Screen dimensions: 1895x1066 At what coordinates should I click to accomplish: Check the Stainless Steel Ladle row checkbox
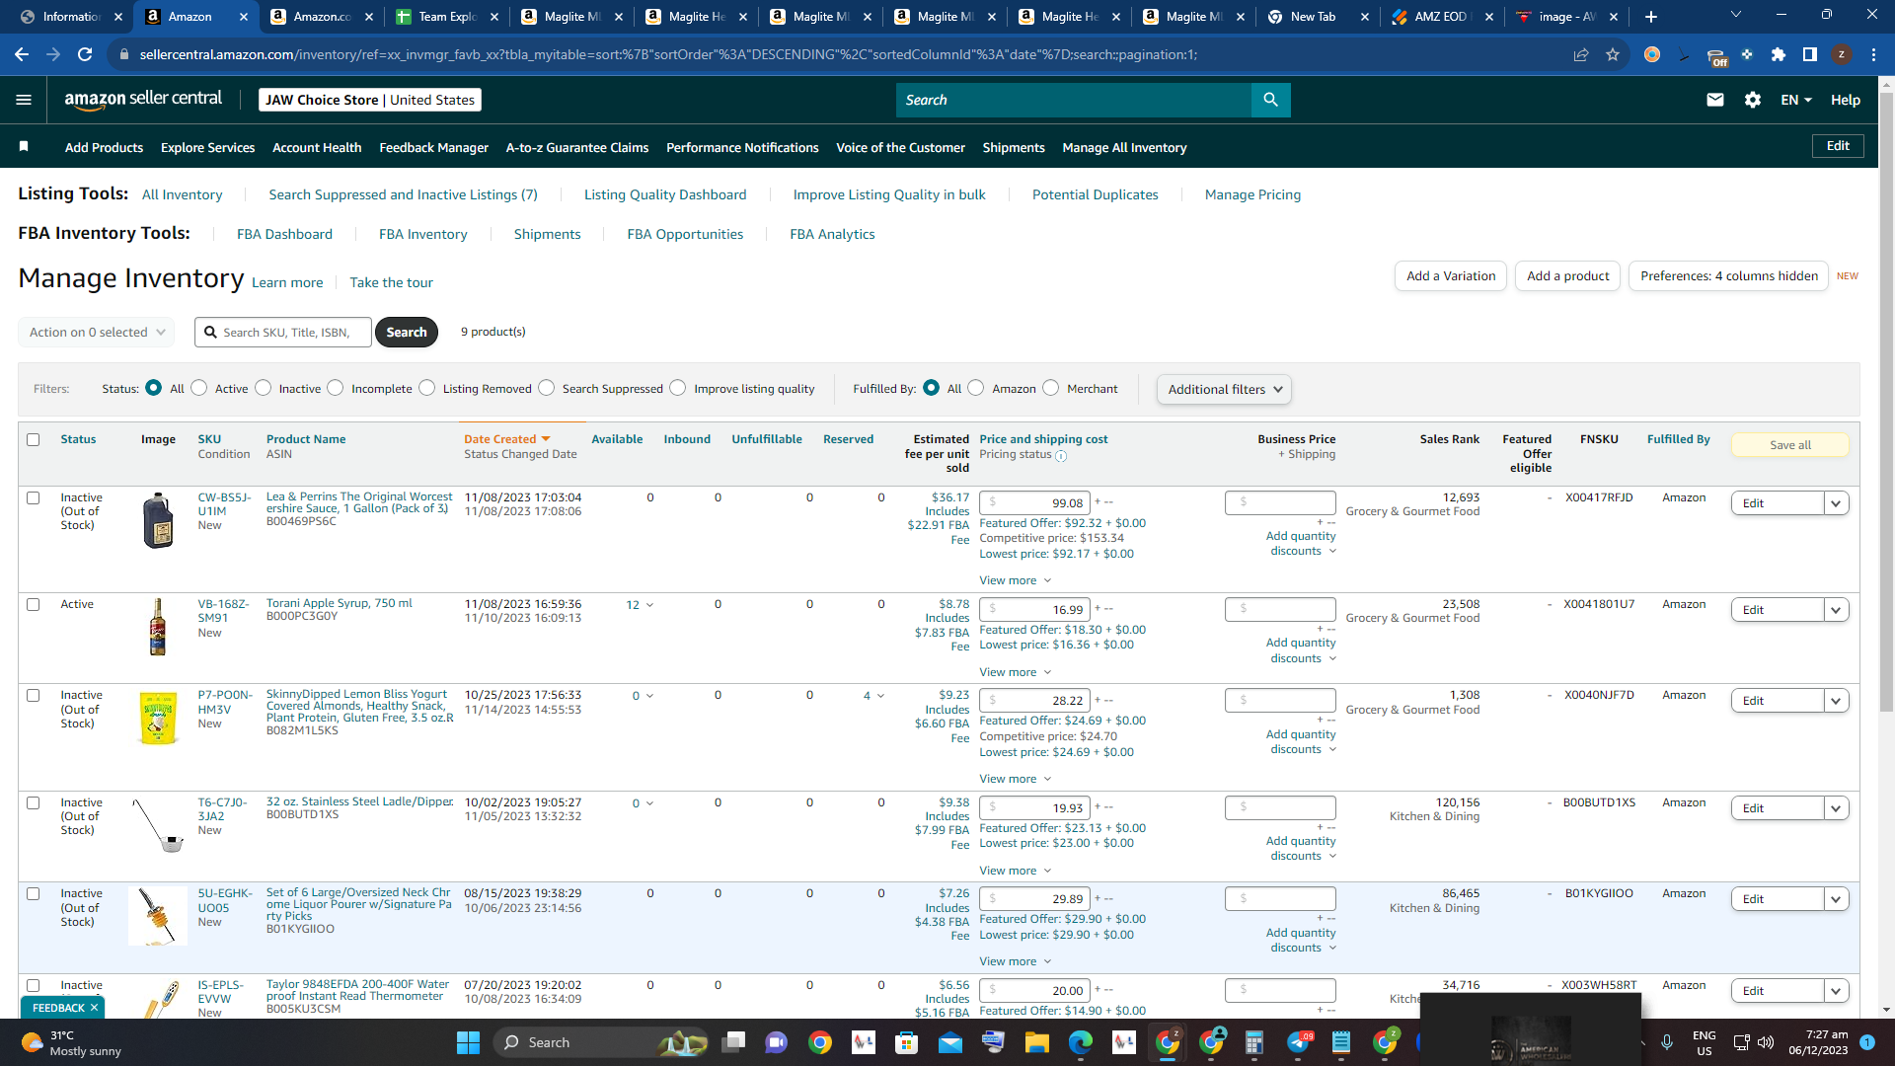[34, 803]
